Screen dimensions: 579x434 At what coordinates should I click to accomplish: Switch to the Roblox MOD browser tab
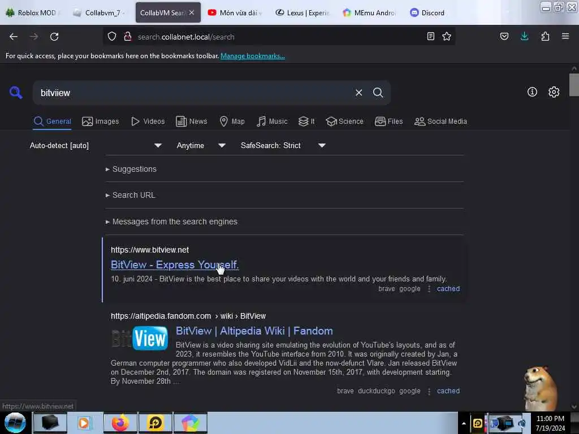pyautogui.click(x=32, y=12)
